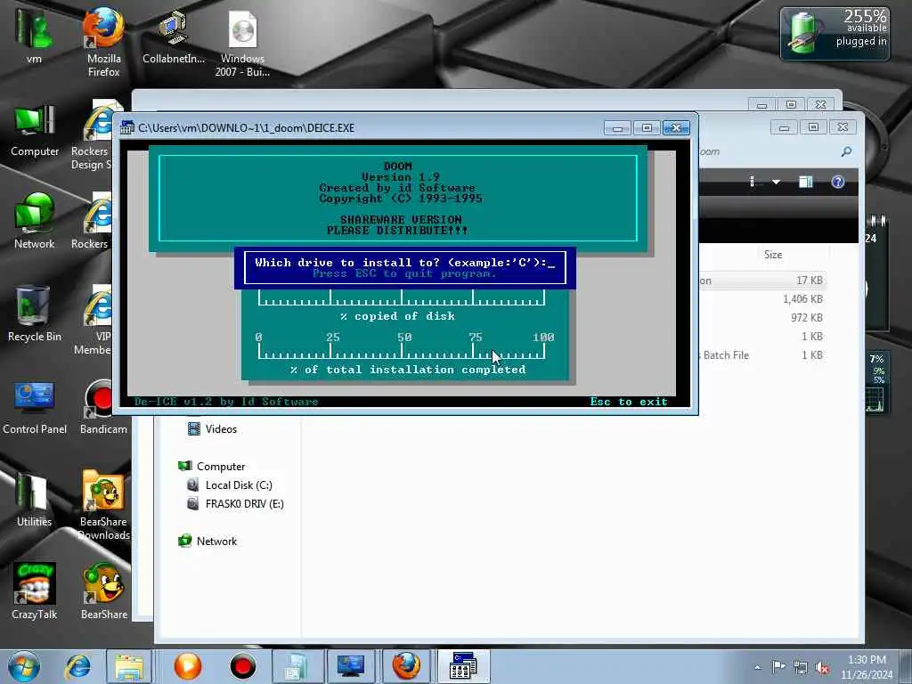This screenshot has width=912, height=684.
Task: Open the Explorer change-view dropdown arrow
Action: 776,182
